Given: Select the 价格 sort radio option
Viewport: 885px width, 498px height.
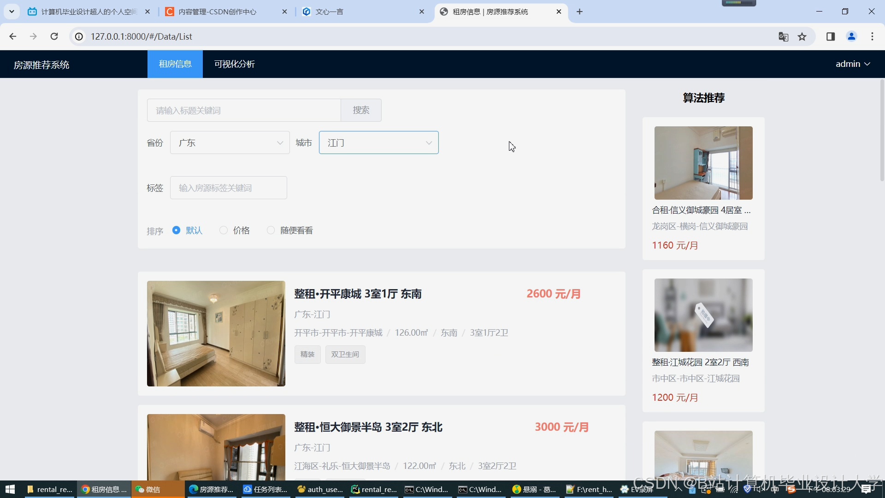Looking at the screenshot, I should (224, 230).
